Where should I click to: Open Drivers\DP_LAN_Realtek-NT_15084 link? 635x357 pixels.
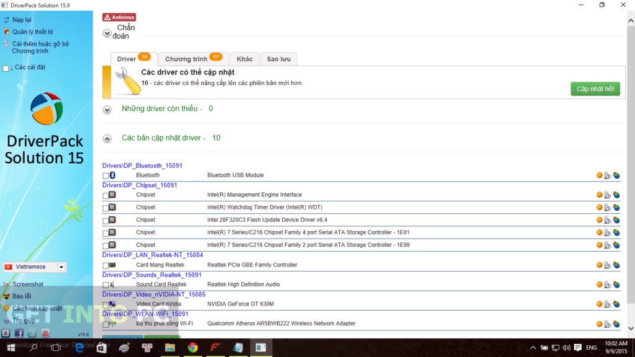pyautogui.click(x=153, y=255)
